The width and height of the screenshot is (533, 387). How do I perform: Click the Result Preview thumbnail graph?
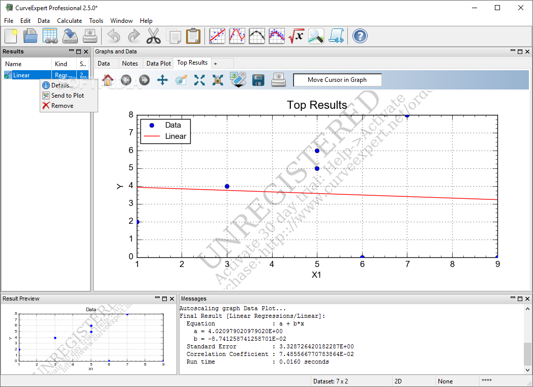click(x=88, y=339)
